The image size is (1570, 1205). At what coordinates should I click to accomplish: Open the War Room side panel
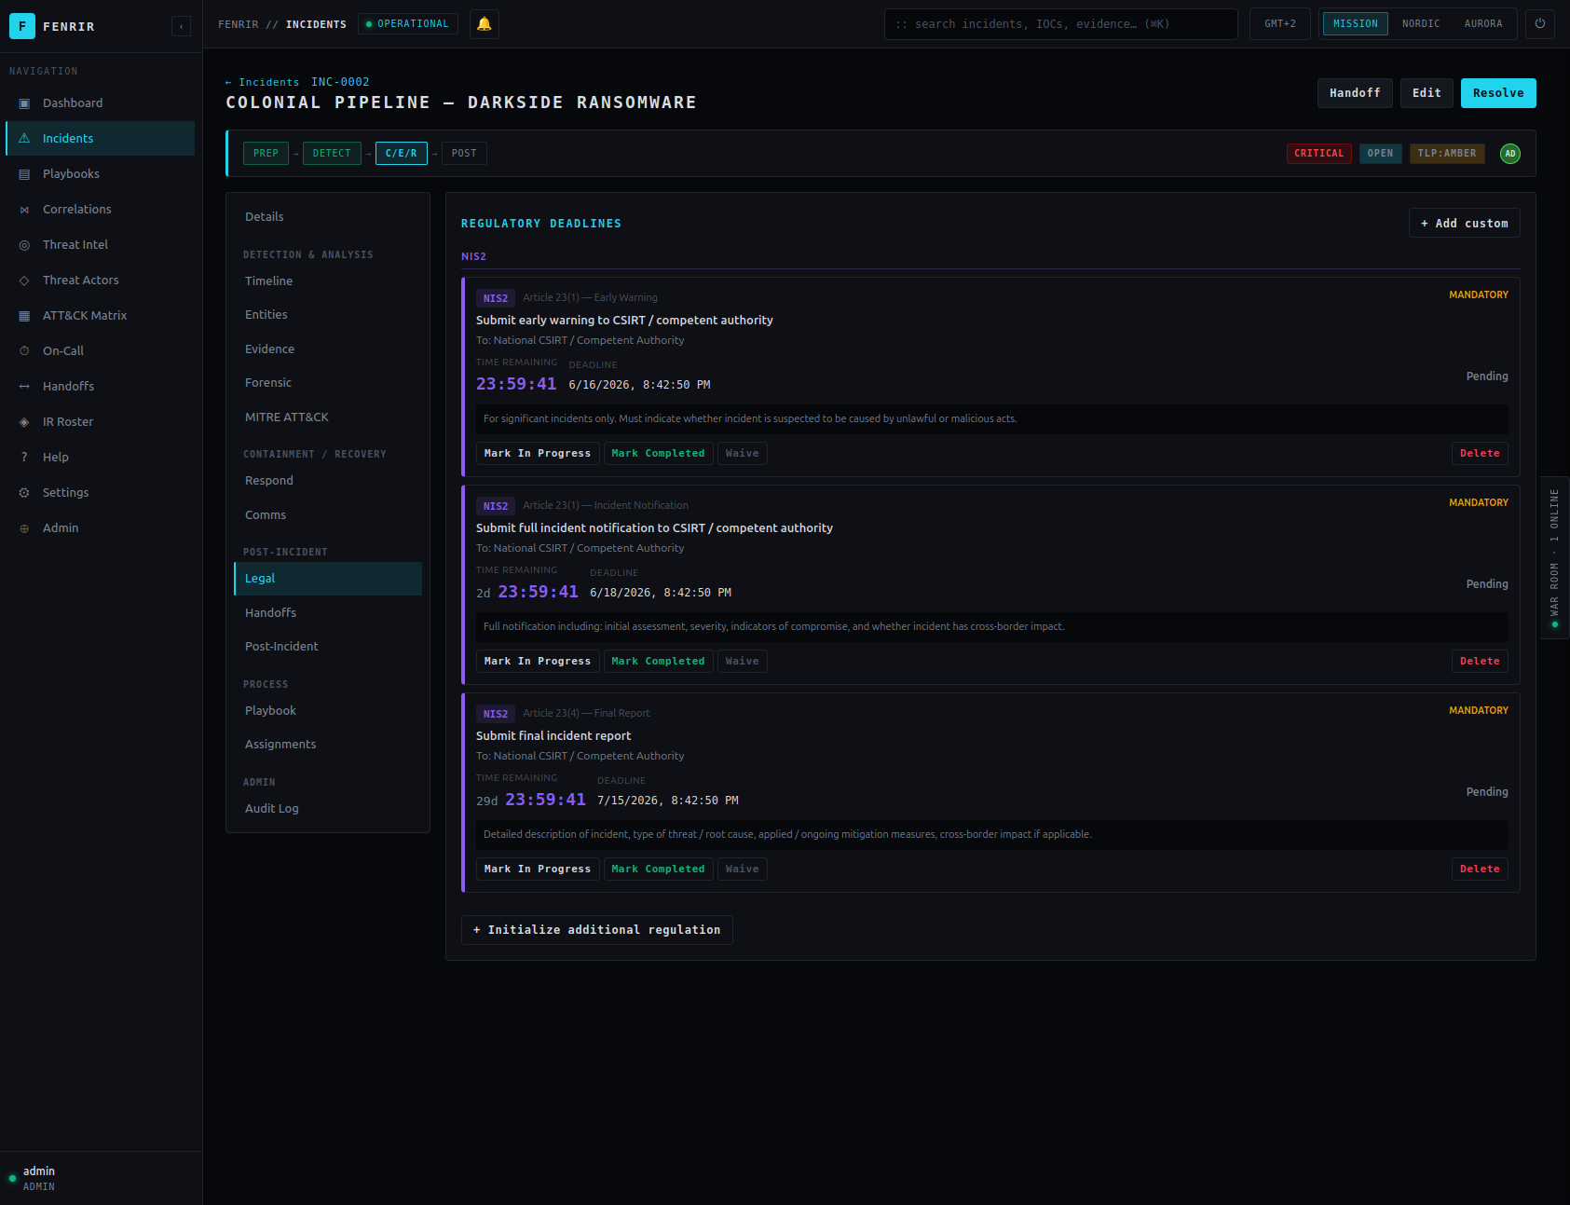click(1554, 557)
